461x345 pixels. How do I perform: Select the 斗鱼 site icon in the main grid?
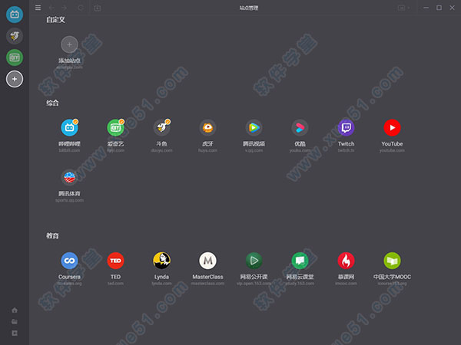[161, 127]
